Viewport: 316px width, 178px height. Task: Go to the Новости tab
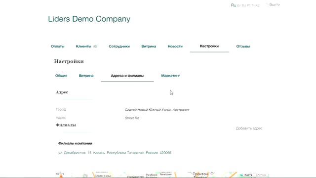point(175,46)
